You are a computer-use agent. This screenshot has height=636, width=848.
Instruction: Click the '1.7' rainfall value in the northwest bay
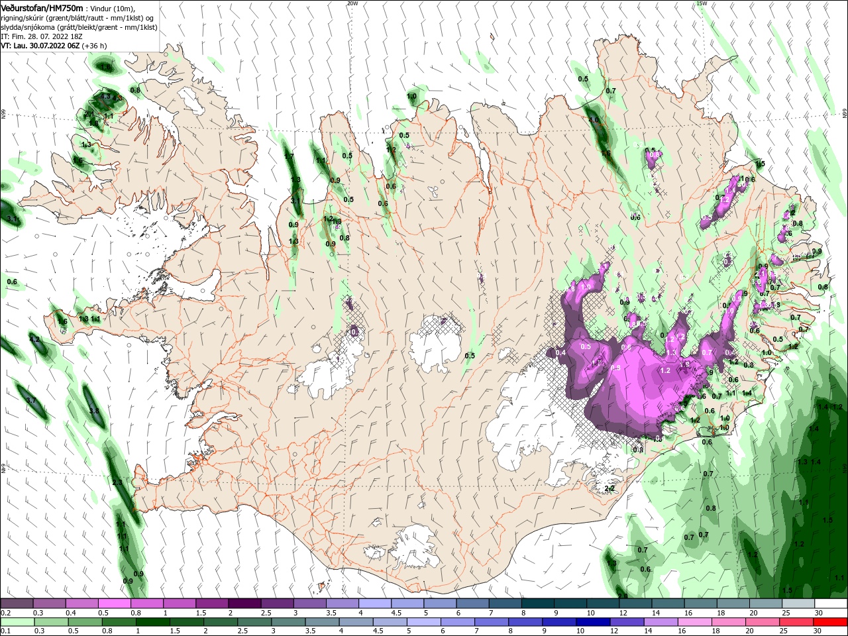289,156
